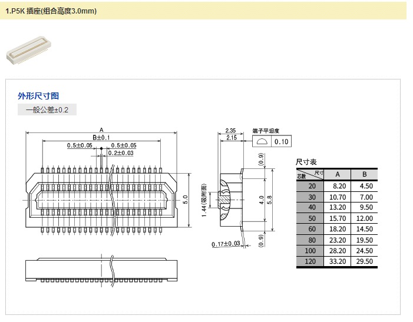
Task: Select the 0.10 flatness value box
Action: click(x=282, y=141)
